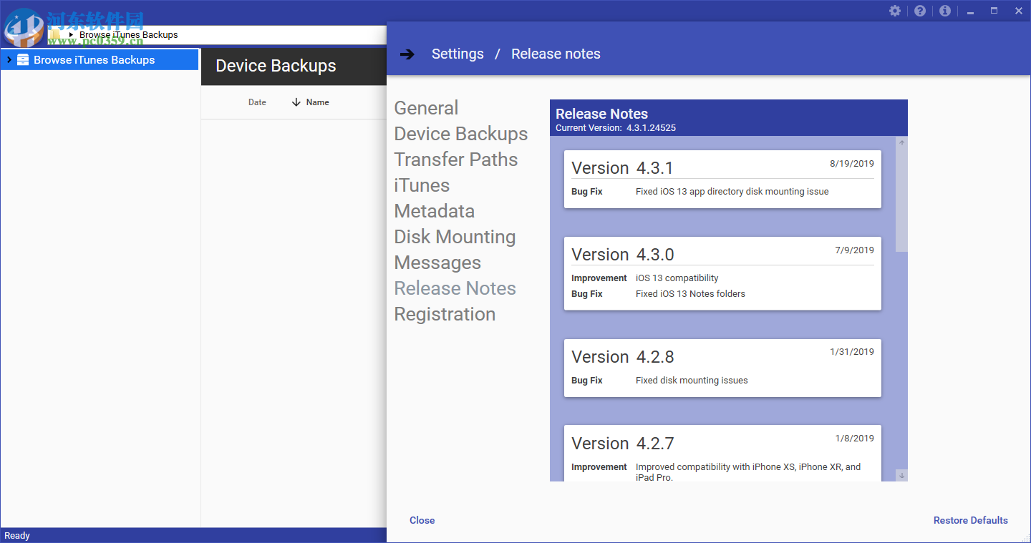Open the About info icon in title bar
The image size is (1031, 543).
click(944, 11)
